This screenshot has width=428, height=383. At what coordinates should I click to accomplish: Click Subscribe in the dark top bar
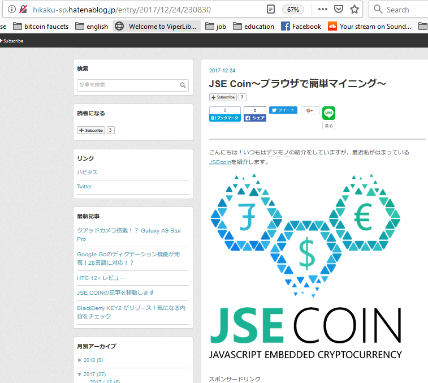click(x=12, y=41)
